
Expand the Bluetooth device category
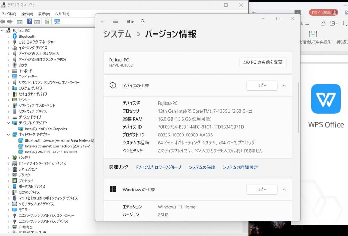8,36
